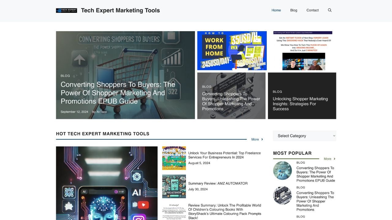Open Unlock Your Business Potential thumbnail
The width and height of the screenshot is (392, 220).
coord(174,158)
